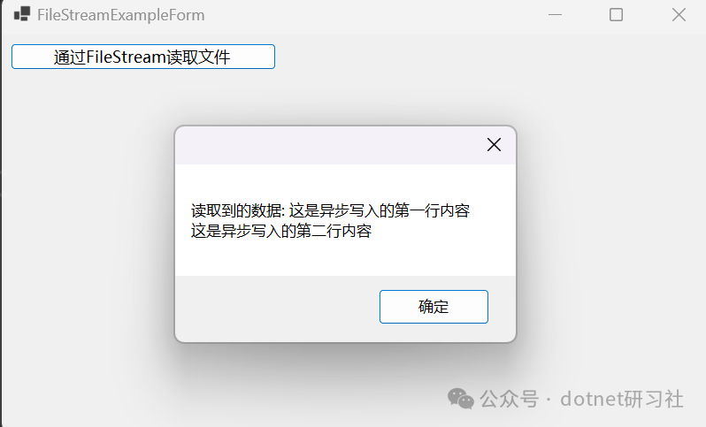Click the WeChat logo in the watermark
This screenshot has height=427, width=706.
tap(461, 399)
